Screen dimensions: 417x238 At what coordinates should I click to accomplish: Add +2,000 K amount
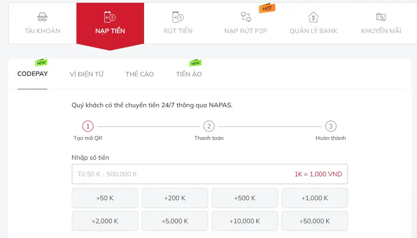point(105,221)
